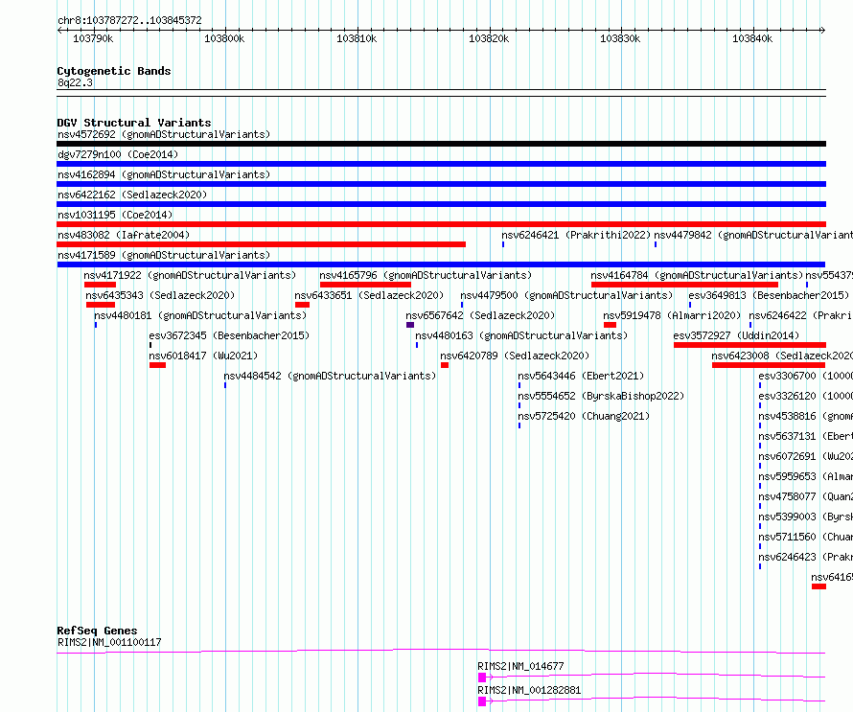Click the purple block of nsv6567642

click(410, 325)
